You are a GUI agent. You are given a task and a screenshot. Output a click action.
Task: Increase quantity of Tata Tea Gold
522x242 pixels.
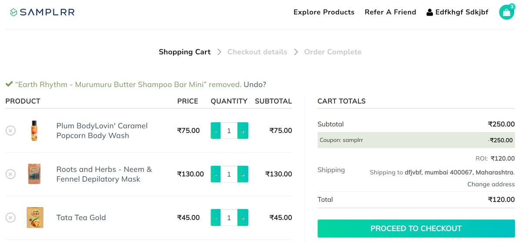[243, 218]
